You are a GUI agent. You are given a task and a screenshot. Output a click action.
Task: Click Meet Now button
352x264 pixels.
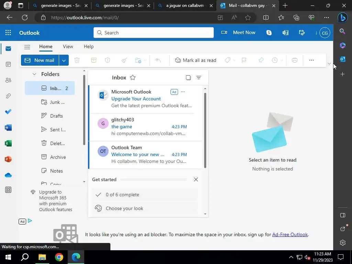coord(238,33)
